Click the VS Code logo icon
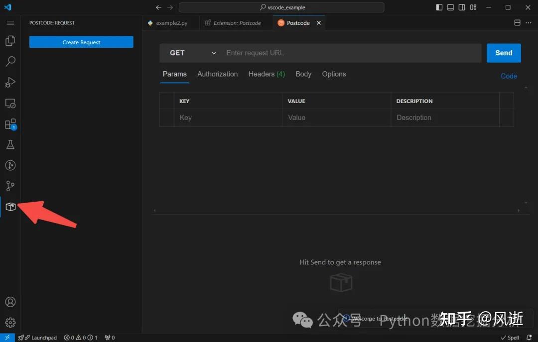Viewport: 538px width, 342px height. pos(7,7)
